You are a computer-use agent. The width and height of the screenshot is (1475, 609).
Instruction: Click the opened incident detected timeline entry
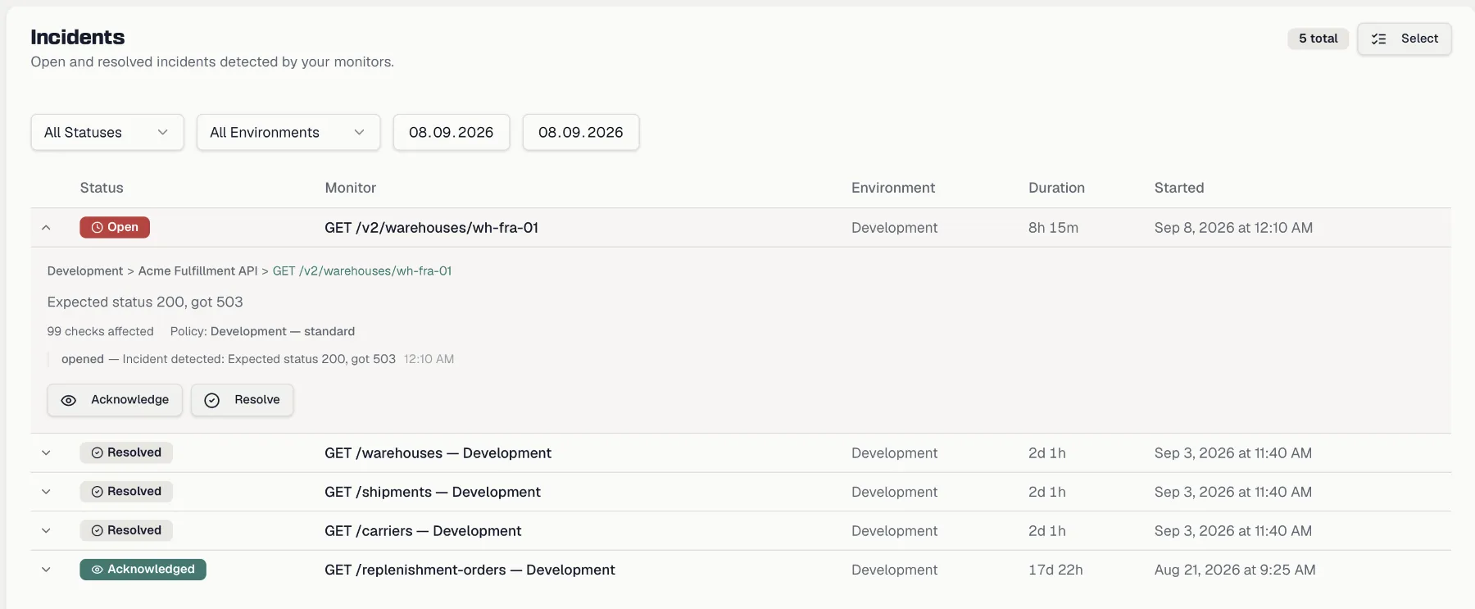(257, 359)
